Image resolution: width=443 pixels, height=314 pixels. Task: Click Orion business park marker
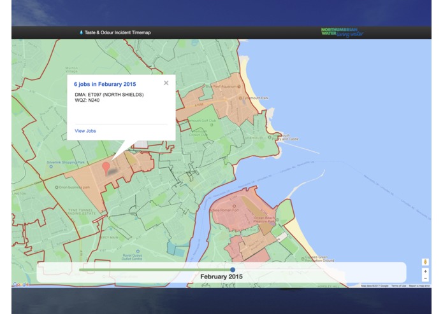57,187
